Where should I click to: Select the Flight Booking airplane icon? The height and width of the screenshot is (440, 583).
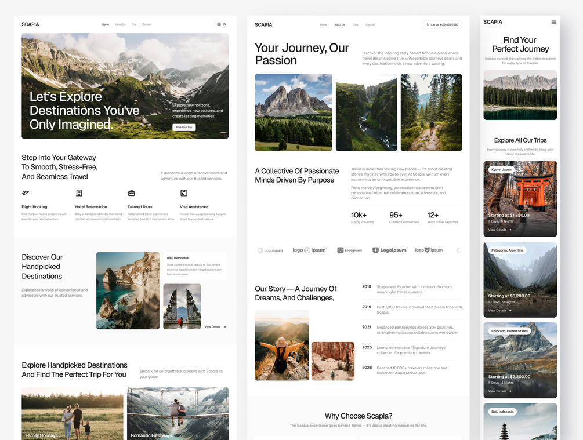point(26,193)
